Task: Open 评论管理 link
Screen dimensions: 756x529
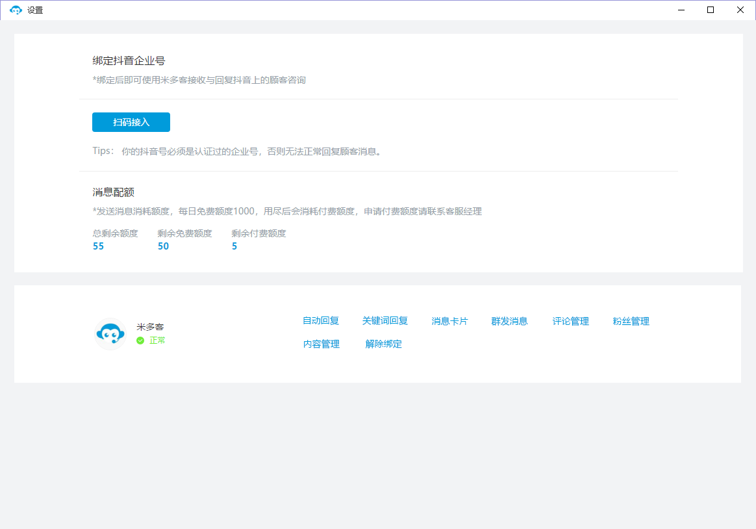Action: pyautogui.click(x=570, y=321)
